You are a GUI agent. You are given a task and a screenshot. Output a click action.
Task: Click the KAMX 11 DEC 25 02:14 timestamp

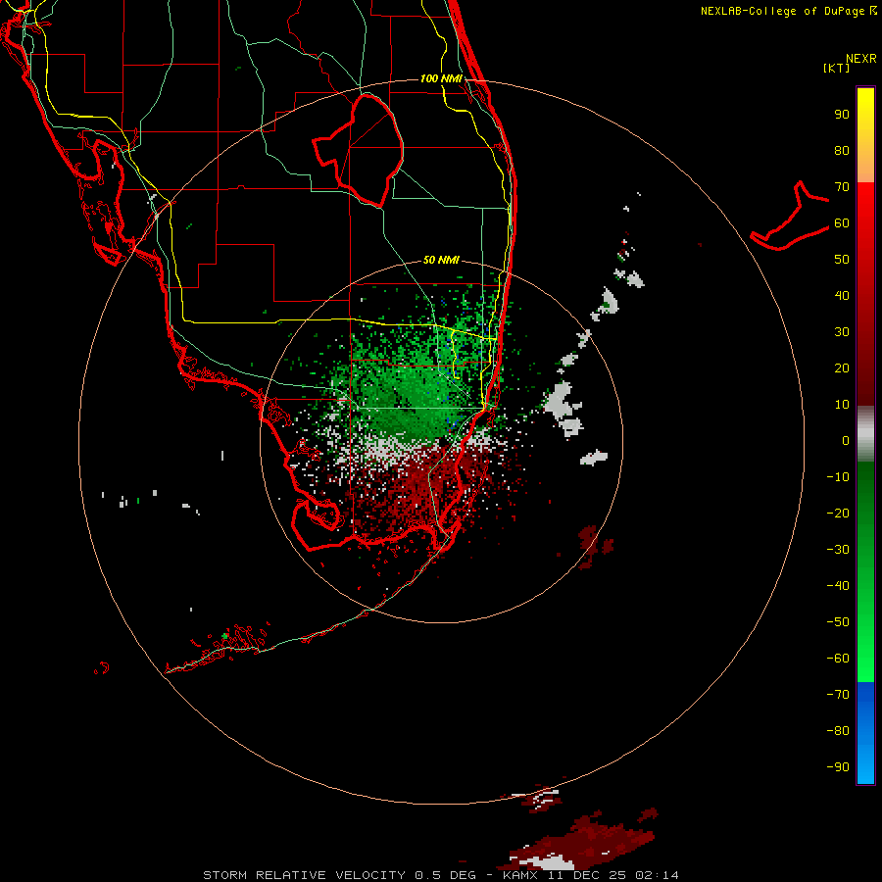coord(591,875)
